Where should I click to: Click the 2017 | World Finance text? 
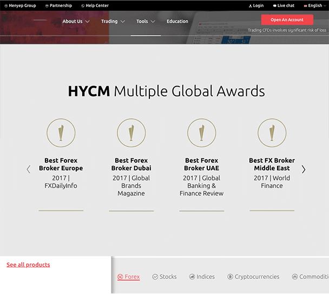click(x=272, y=182)
